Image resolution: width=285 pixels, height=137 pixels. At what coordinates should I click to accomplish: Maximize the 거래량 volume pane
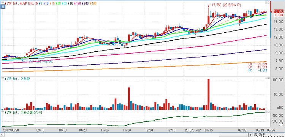pos(266,78)
